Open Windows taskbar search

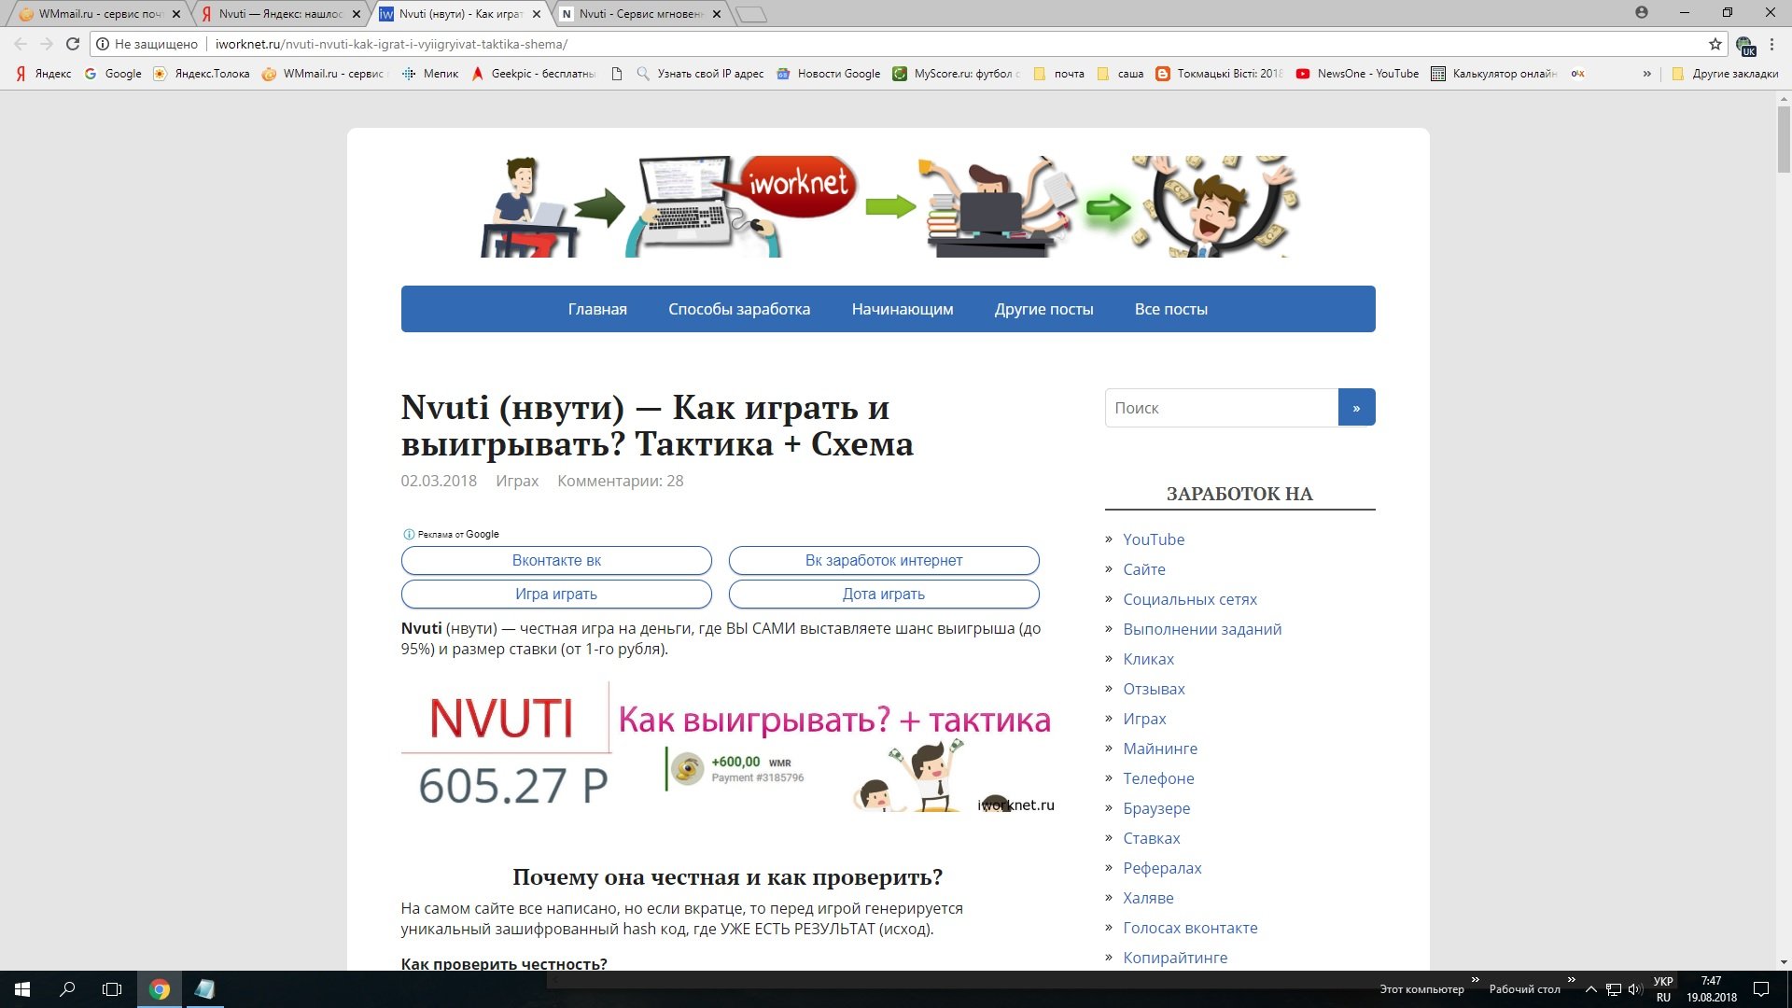coord(67,989)
